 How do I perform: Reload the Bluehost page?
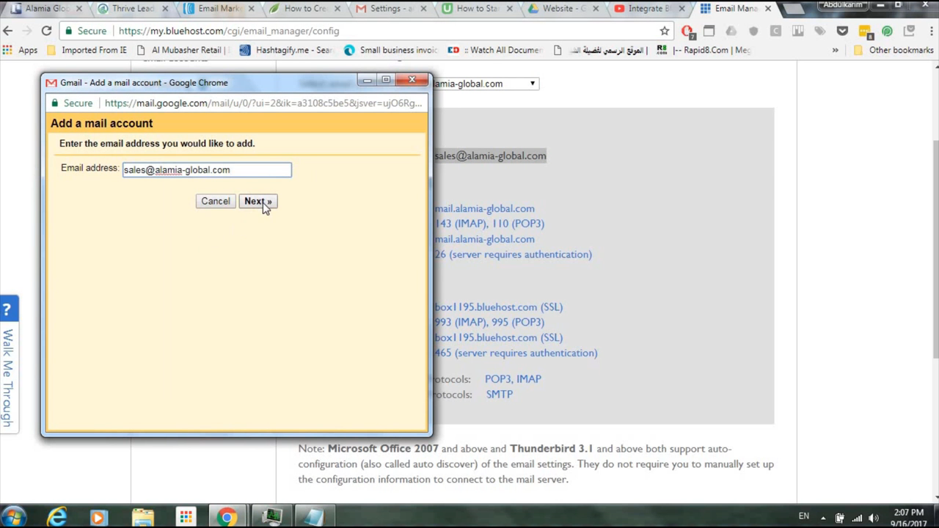46,31
